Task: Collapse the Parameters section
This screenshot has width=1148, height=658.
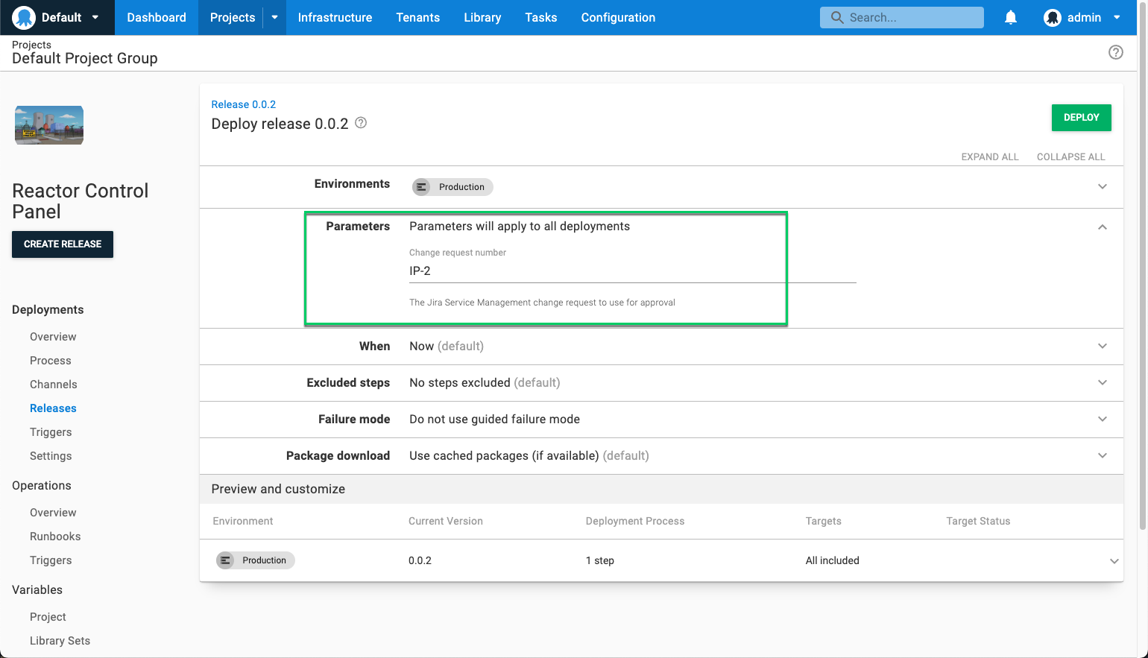Action: [1103, 227]
